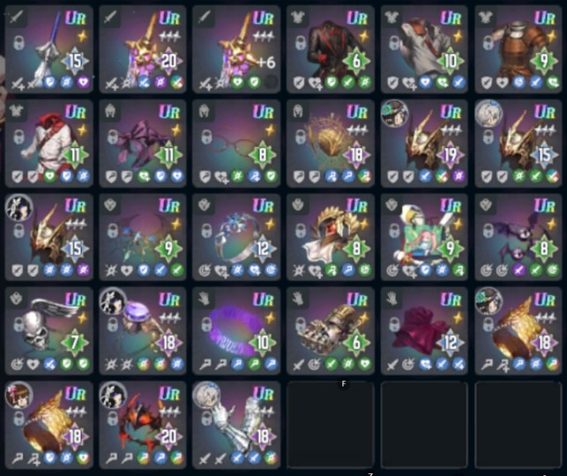Select the silver skull accessory, level 7
Image resolution: width=567 pixels, height=476 pixels.
pyautogui.click(x=48, y=331)
